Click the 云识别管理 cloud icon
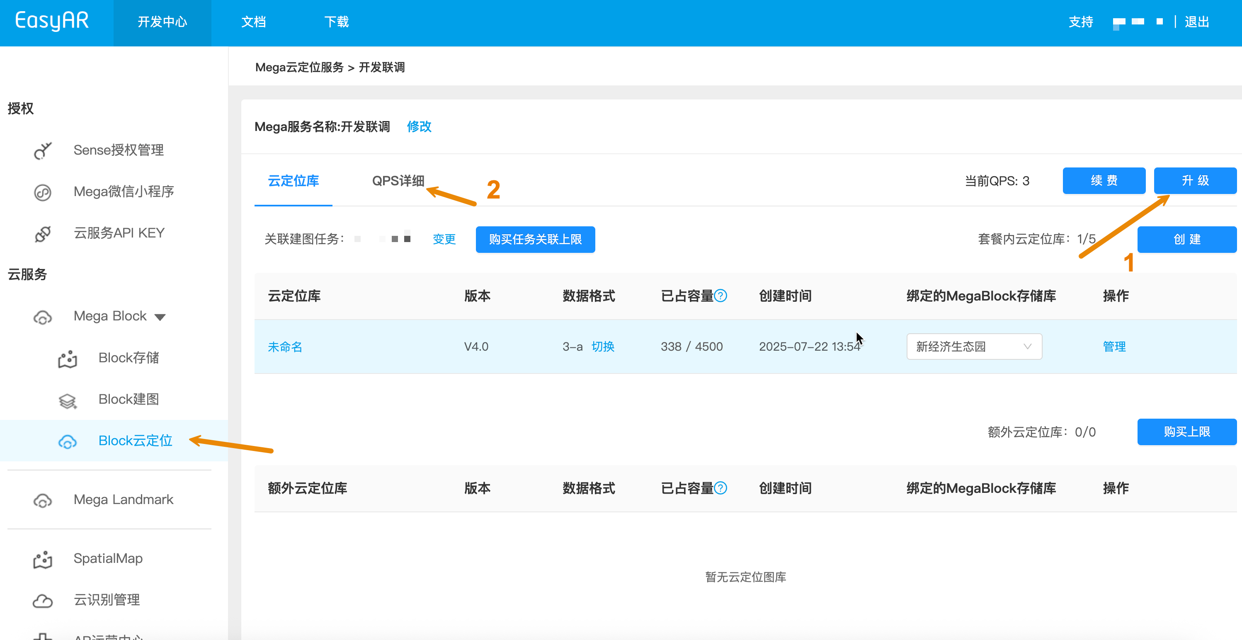 pyautogui.click(x=42, y=601)
